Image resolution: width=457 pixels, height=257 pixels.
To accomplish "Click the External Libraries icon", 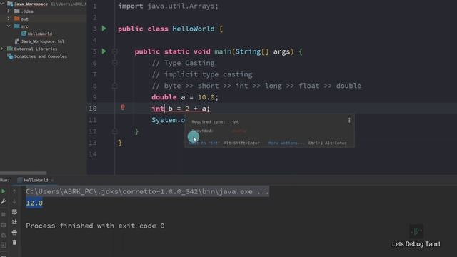I will point(10,49).
